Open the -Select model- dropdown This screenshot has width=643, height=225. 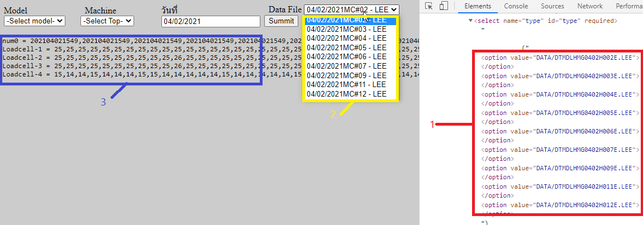click(x=35, y=21)
